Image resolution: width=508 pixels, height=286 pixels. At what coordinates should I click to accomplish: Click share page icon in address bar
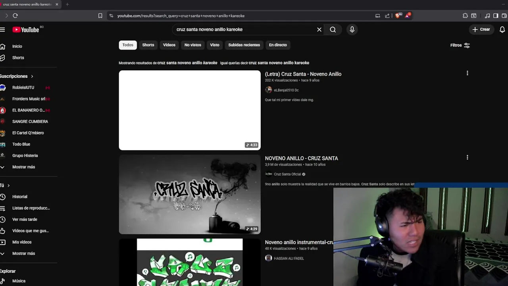387,16
